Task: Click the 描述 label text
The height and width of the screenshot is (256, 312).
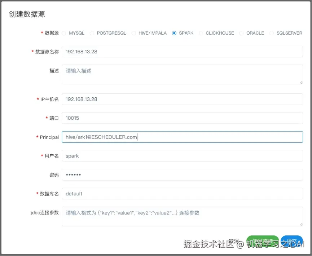Action: click(54, 71)
